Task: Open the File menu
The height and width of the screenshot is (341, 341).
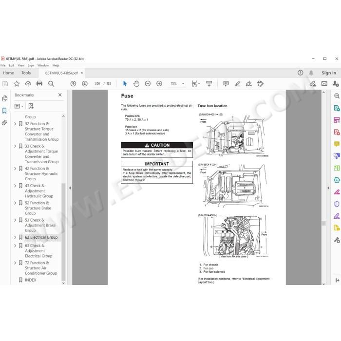Action: tap(3, 65)
